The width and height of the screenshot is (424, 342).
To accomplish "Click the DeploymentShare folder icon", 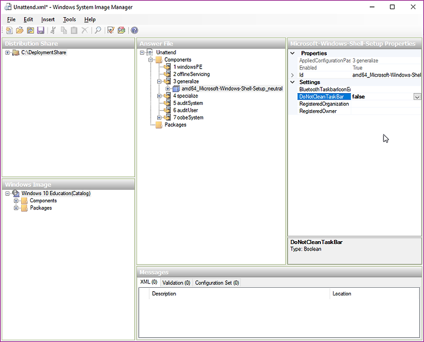I will click(x=16, y=52).
